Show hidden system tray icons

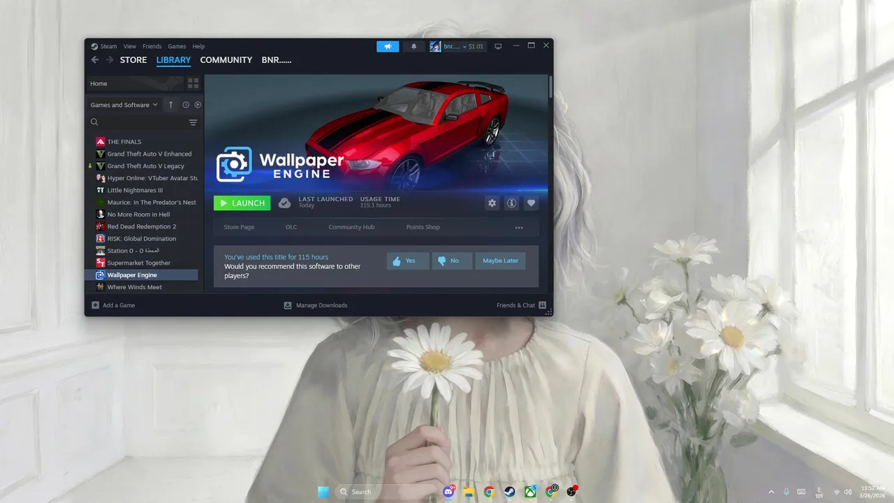click(x=772, y=492)
